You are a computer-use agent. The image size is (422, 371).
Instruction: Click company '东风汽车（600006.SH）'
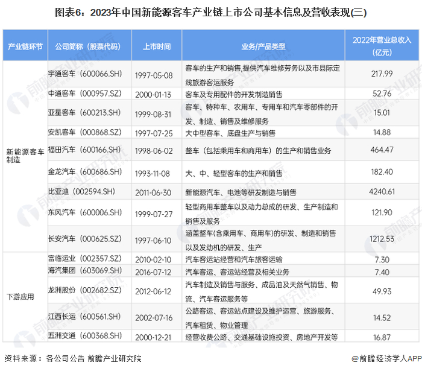coord(85,212)
